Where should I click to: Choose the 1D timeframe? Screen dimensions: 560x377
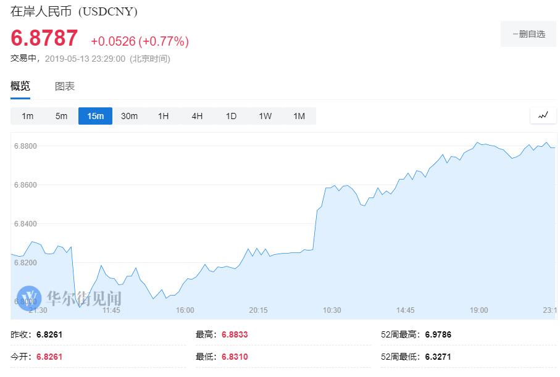pyautogui.click(x=231, y=116)
